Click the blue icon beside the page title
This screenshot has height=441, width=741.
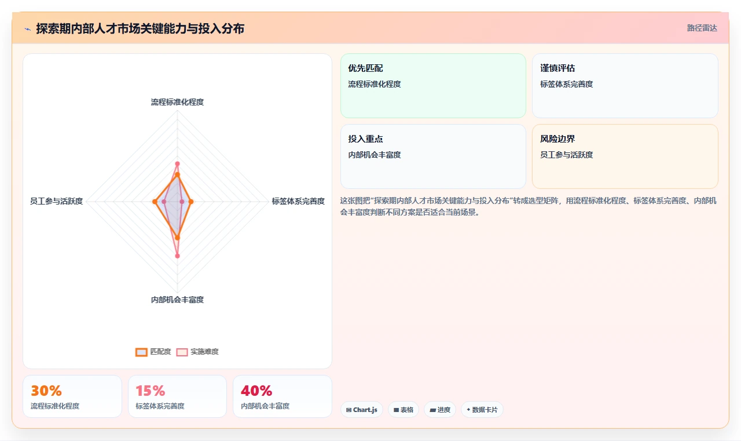[27, 29]
